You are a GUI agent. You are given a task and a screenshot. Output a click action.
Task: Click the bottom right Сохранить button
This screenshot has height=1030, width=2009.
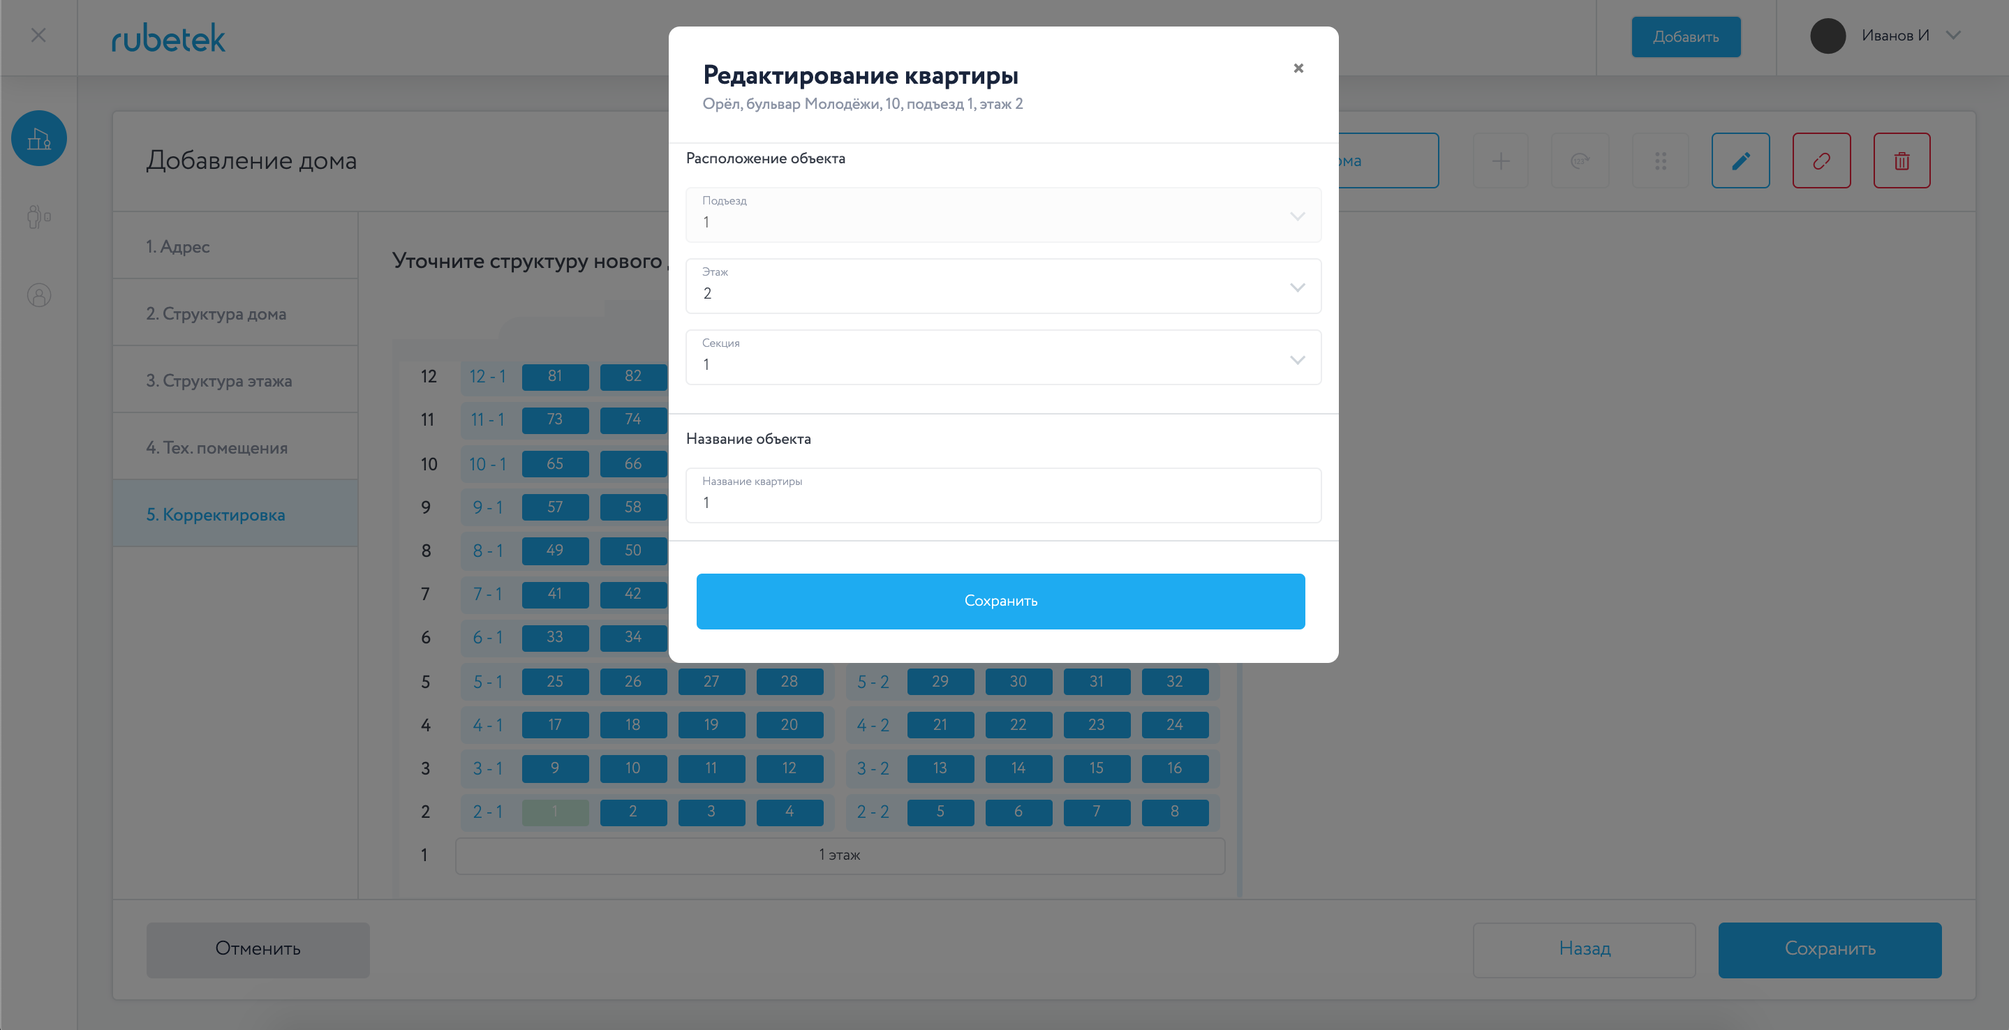[x=1830, y=949]
